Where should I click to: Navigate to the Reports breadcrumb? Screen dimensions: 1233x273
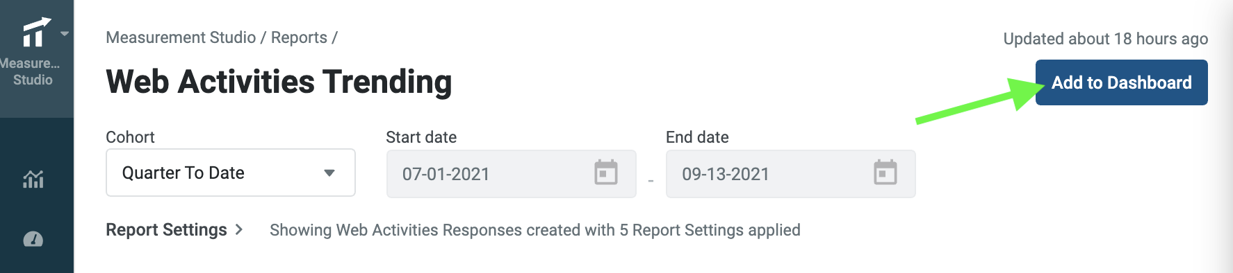tap(299, 37)
